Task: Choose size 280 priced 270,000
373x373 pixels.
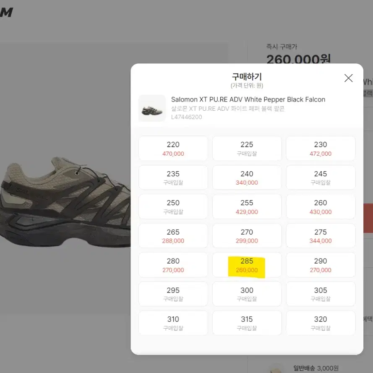Action: point(173,265)
